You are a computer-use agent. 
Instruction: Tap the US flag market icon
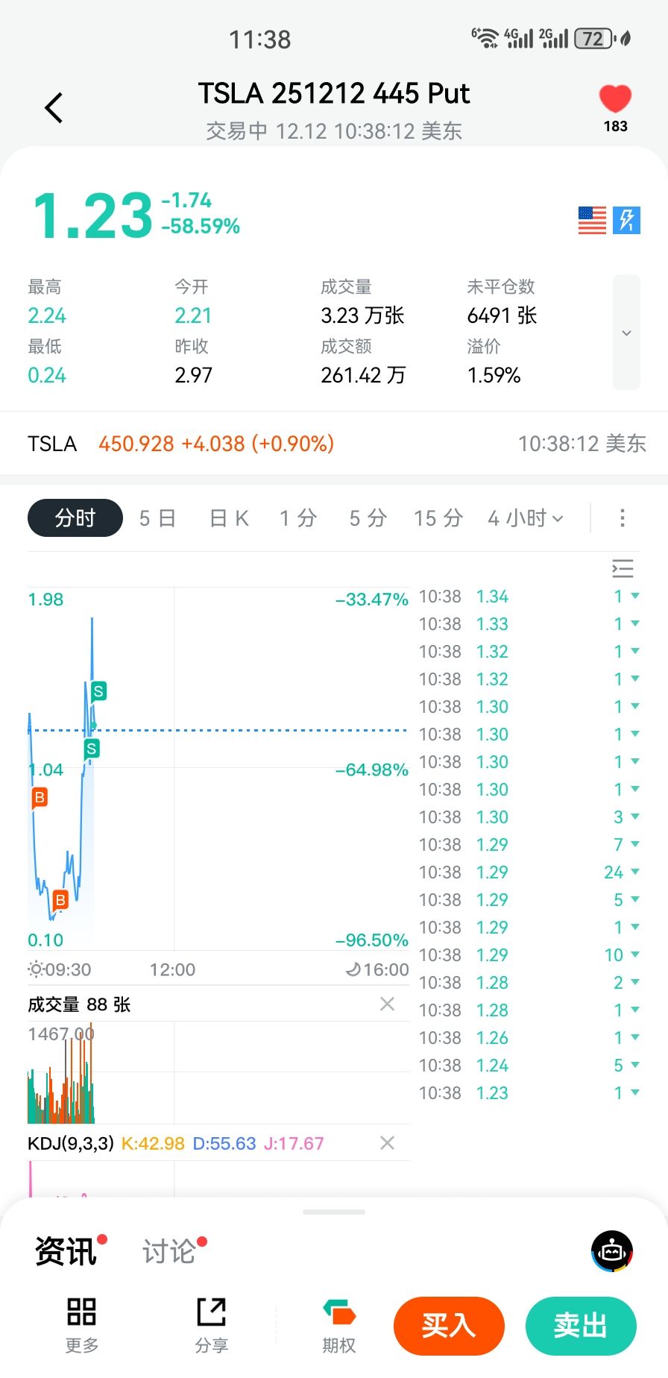(x=592, y=220)
